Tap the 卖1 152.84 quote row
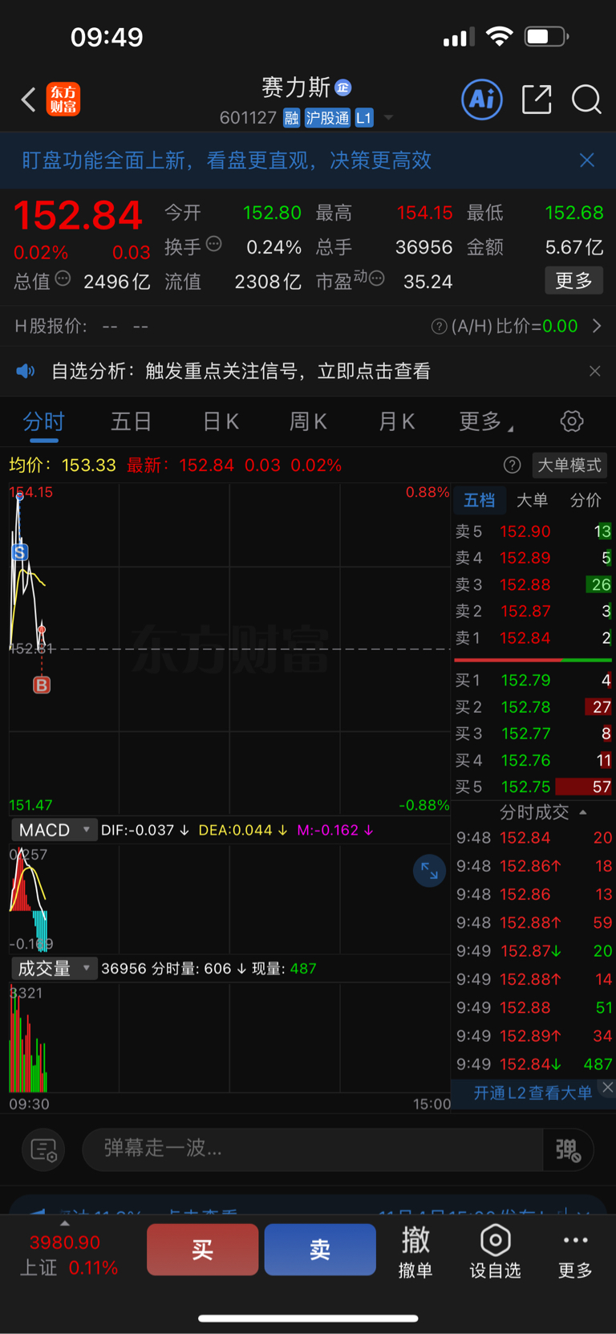This screenshot has height=1334, width=616. (x=533, y=638)
